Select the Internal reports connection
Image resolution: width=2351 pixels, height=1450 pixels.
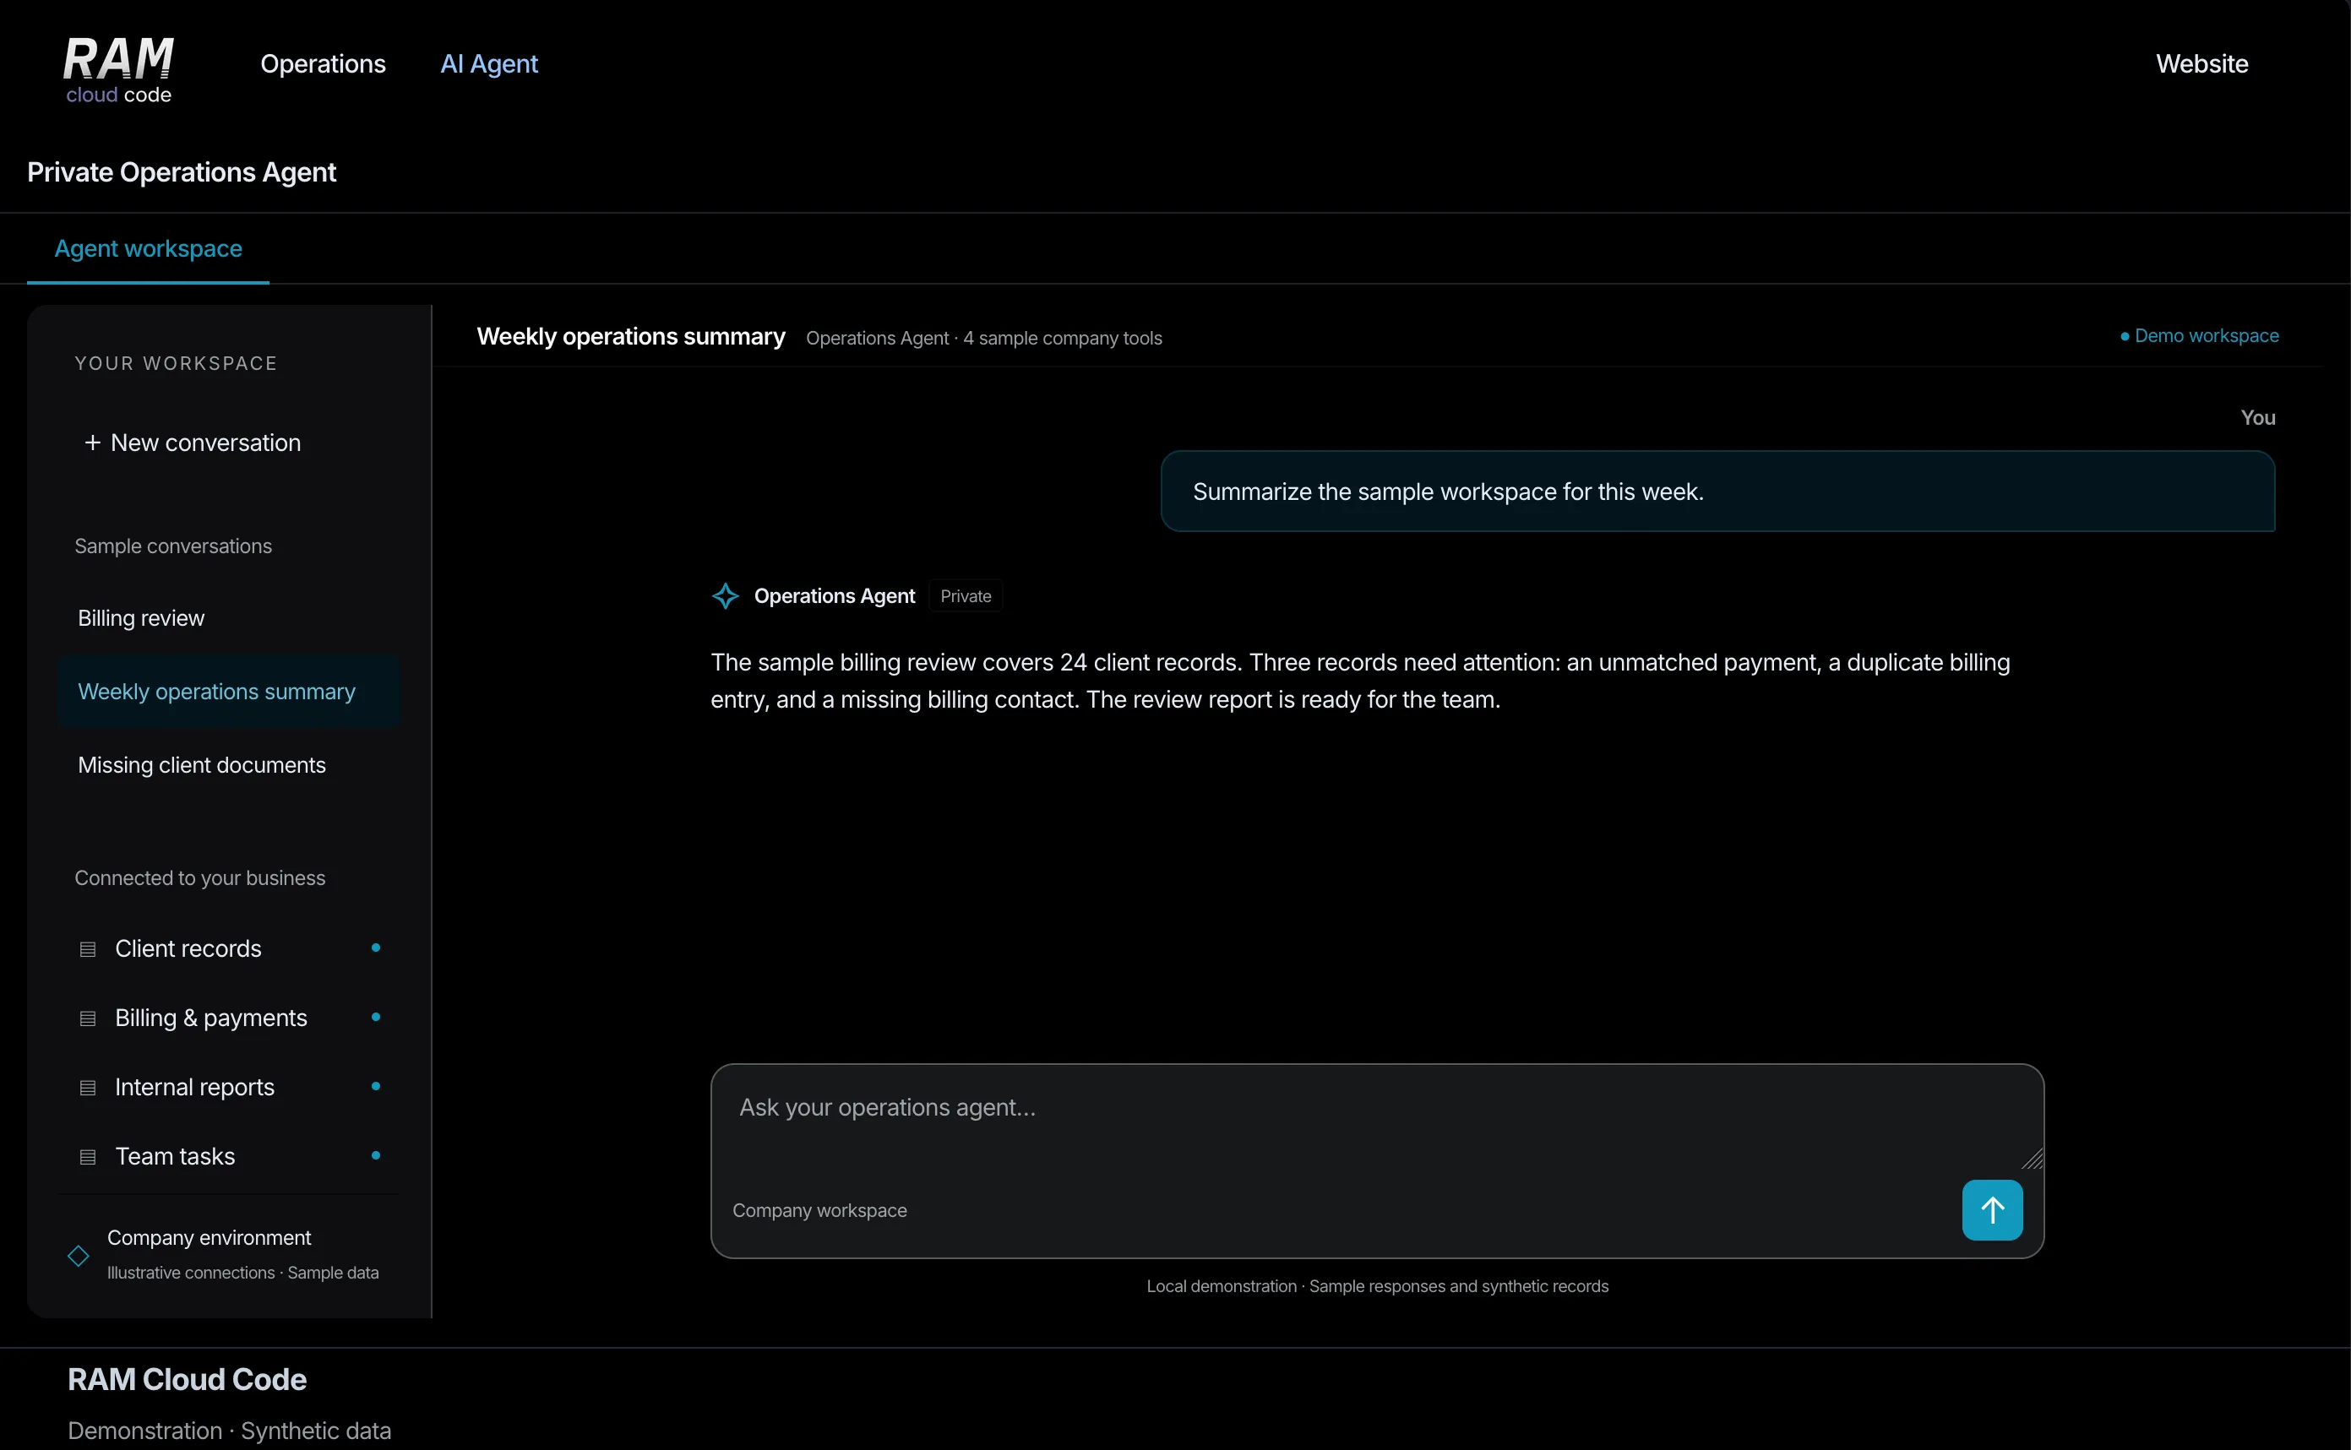(x=228, y=1087)
